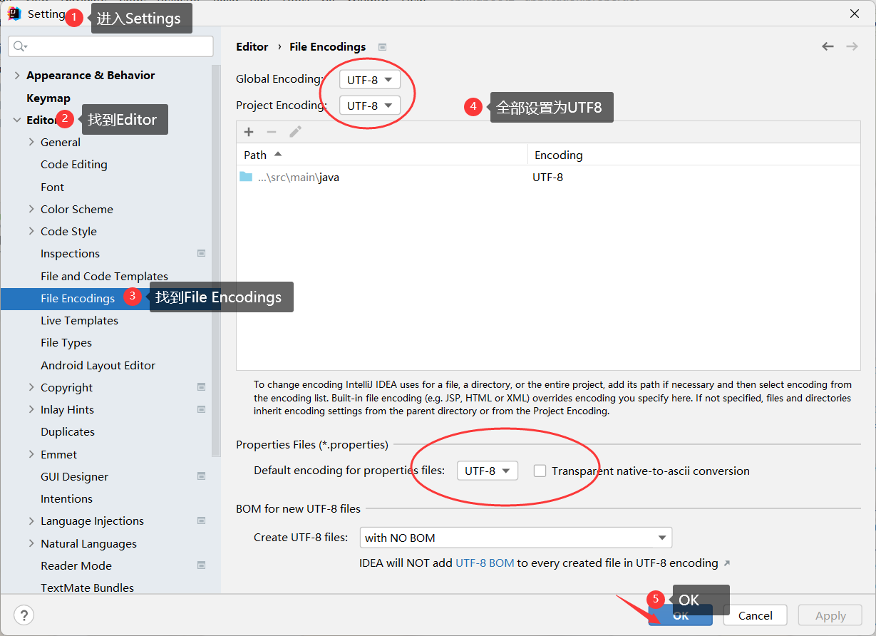
Task: Open help with the question mark icon
Action: [24, 615]
